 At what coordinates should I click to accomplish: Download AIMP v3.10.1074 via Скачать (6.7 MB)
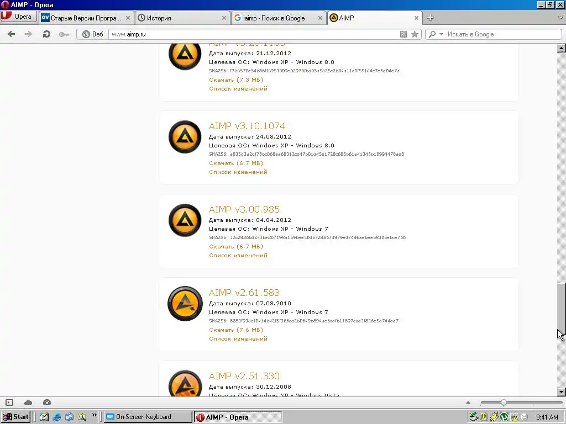[x=236, y=163]
